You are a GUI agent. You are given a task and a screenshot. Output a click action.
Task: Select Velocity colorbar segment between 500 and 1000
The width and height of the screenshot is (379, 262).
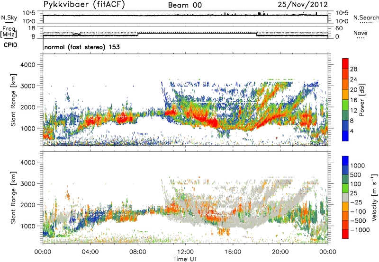[345, 170]
